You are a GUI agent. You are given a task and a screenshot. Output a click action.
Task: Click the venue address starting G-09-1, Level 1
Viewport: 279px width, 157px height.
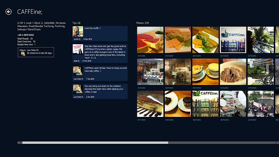click(x=41, y=26)
